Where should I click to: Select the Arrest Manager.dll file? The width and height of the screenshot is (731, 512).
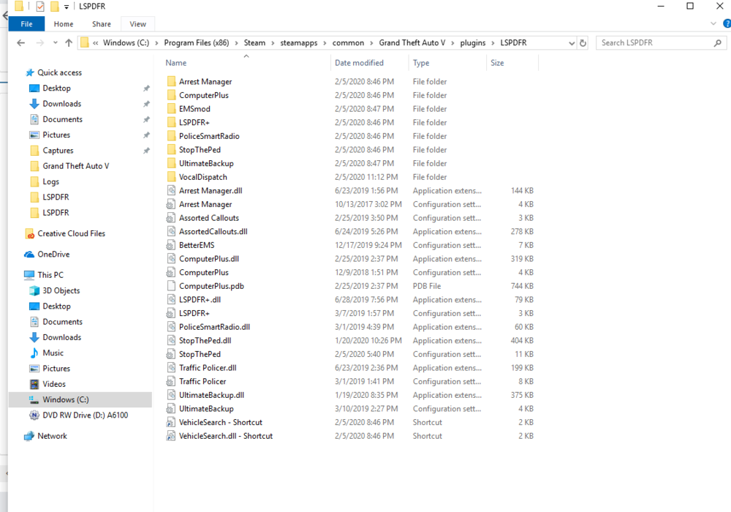pos(211,191)
